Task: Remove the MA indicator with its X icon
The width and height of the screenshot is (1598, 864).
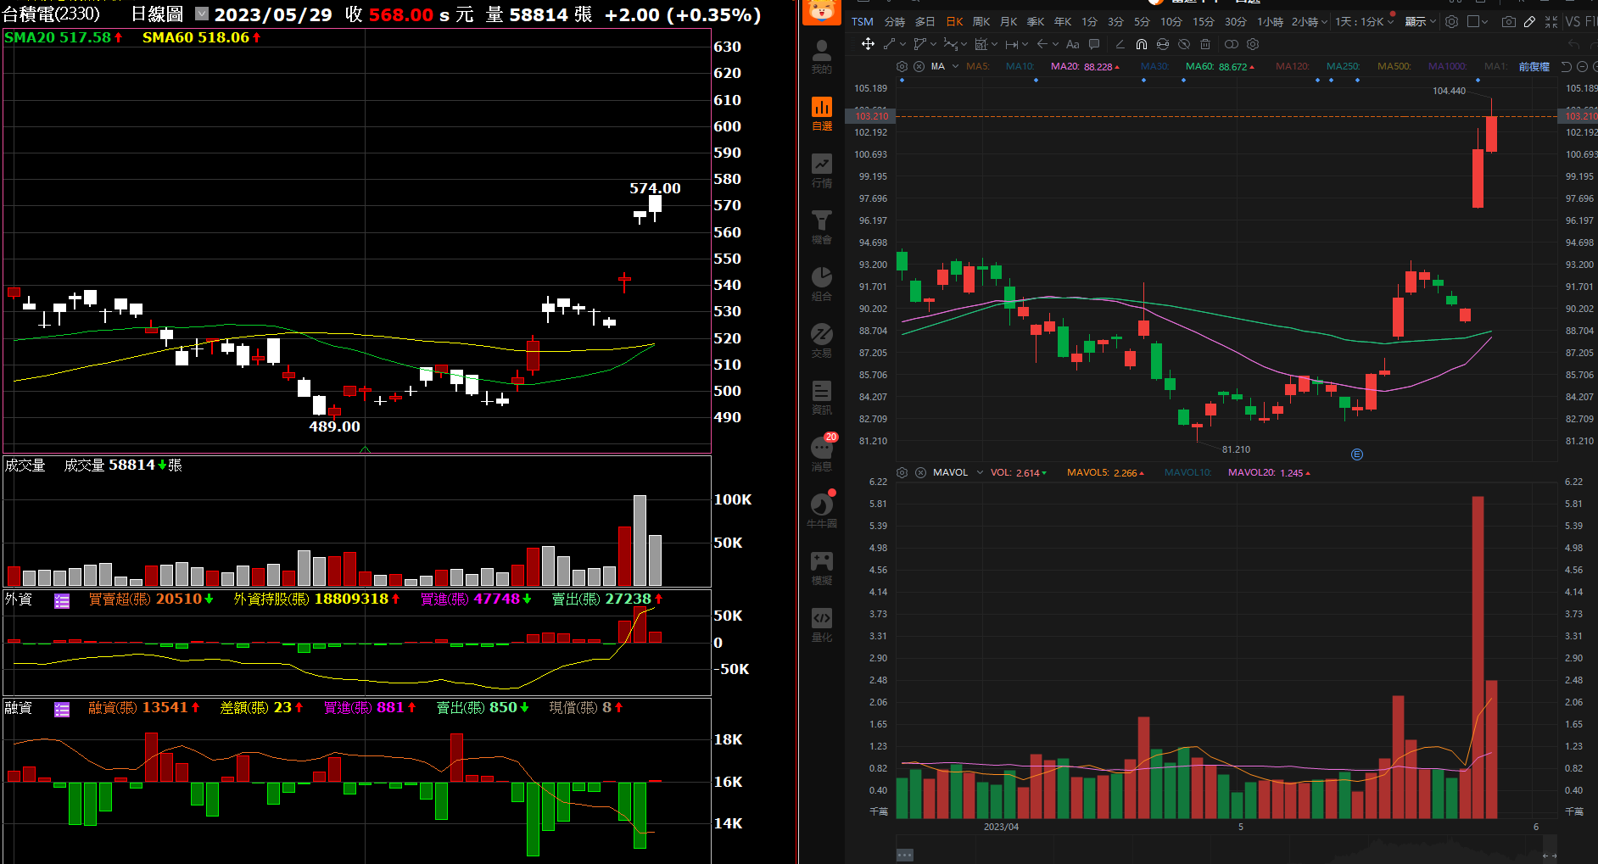Action: tap(919, 66)
